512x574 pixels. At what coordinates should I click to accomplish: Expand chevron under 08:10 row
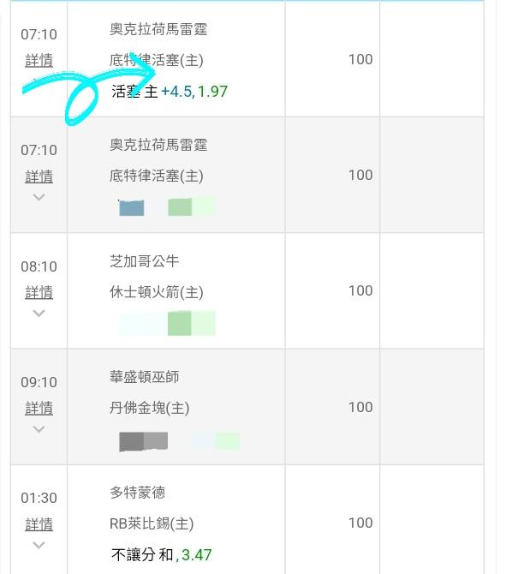coord(39,314)
